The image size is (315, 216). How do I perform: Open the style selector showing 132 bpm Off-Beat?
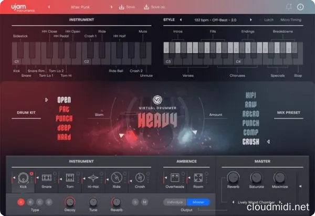215,20
